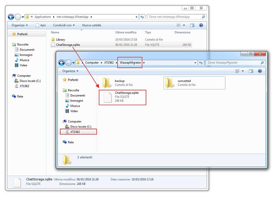The height and width of the screenshot is (197, 277).
Task: Click the help icon in front window toolbar
Action: (260, 71)
